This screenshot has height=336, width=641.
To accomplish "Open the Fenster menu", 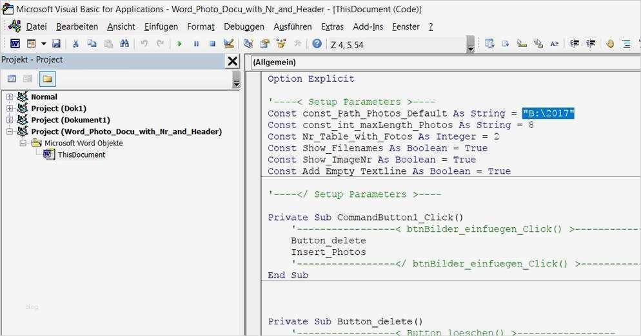I will point(406,26).
